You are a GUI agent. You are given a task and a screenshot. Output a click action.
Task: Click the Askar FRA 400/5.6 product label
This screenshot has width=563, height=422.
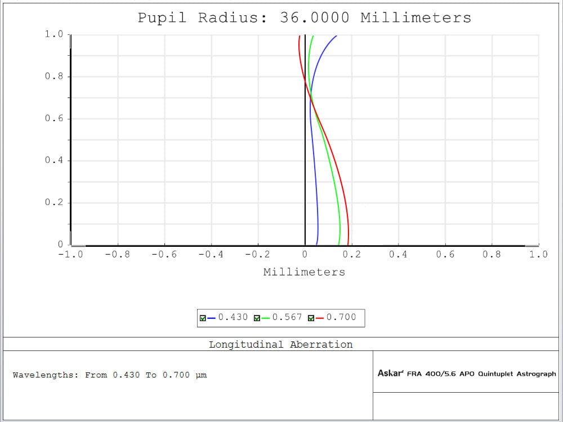pyautogui.click(x=467, y=374)
